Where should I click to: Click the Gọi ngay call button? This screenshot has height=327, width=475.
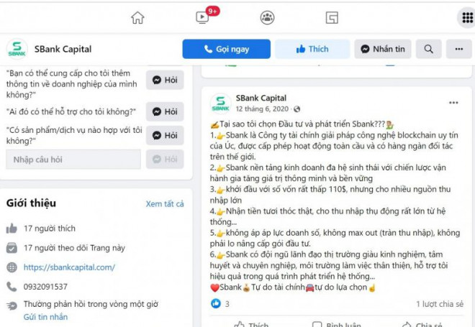[x=226, y=49]
